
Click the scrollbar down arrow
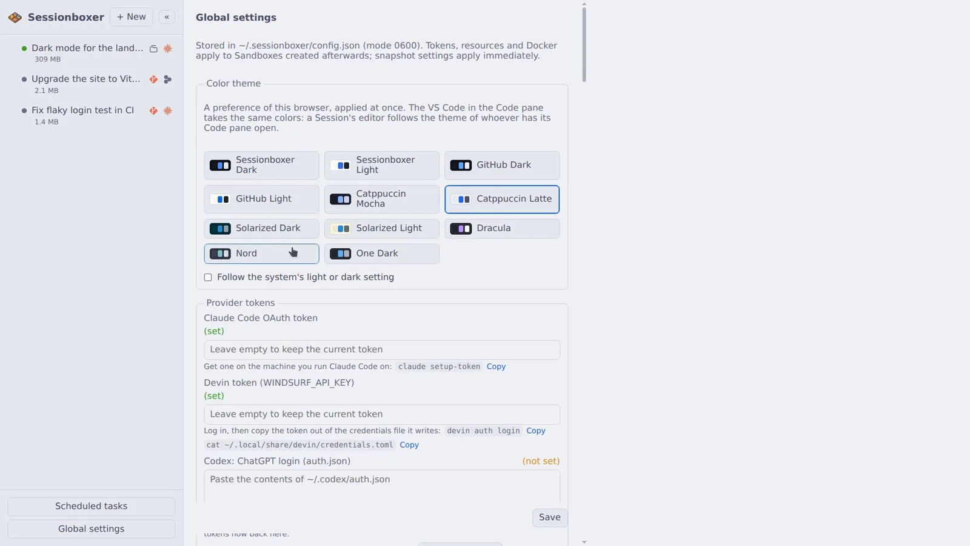pyautogui.click(x=584, y=542)
